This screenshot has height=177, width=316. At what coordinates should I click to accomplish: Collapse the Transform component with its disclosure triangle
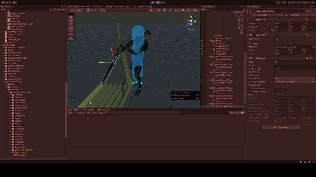pyautogui.click(x=248, y=19)
